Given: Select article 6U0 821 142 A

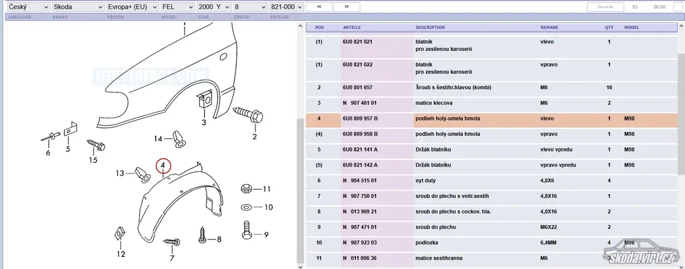Looking at the screenshot, I should 361,165.
